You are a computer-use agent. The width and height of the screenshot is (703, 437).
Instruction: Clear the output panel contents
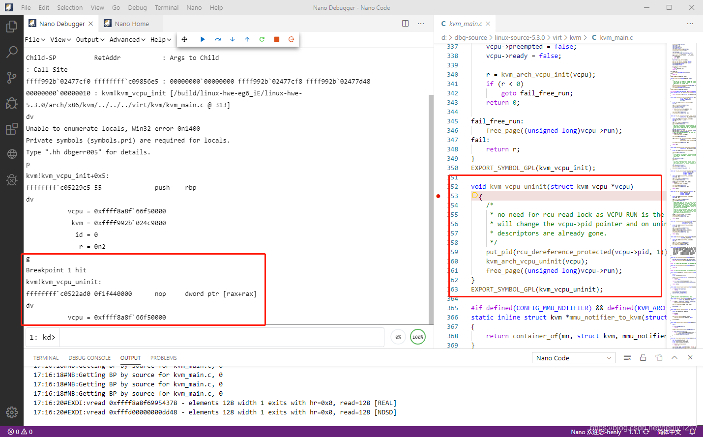pyautogui.click(x=627, y=357)
